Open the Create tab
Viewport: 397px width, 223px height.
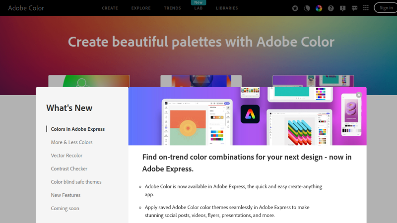point(110,8)
